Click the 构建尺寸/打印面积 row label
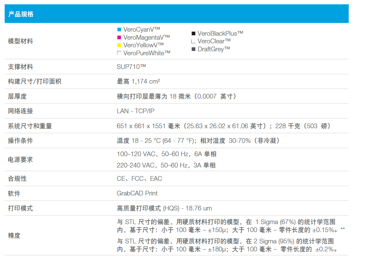368x269 pixels. click(35, 82)
